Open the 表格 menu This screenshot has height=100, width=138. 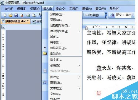tap(87, 9)
